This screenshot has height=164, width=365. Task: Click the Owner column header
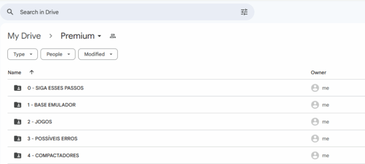point(318,73)
